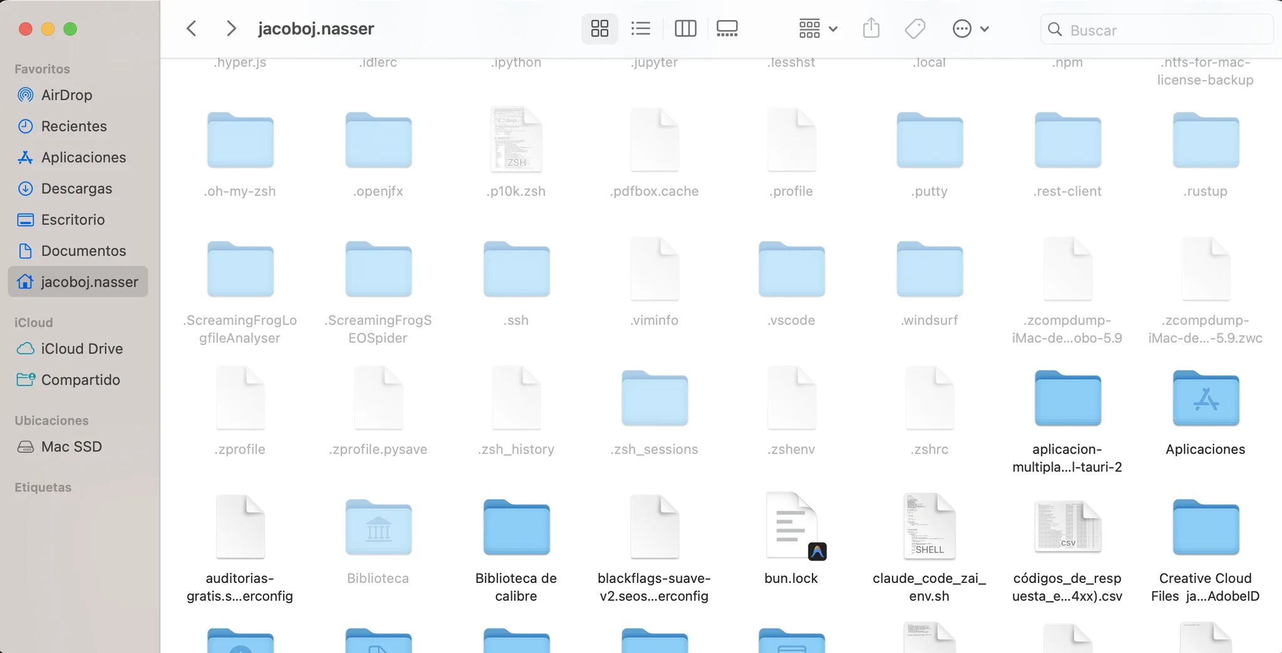1282x653 pixels.
Task: Switch to column view
Action: 685,29
